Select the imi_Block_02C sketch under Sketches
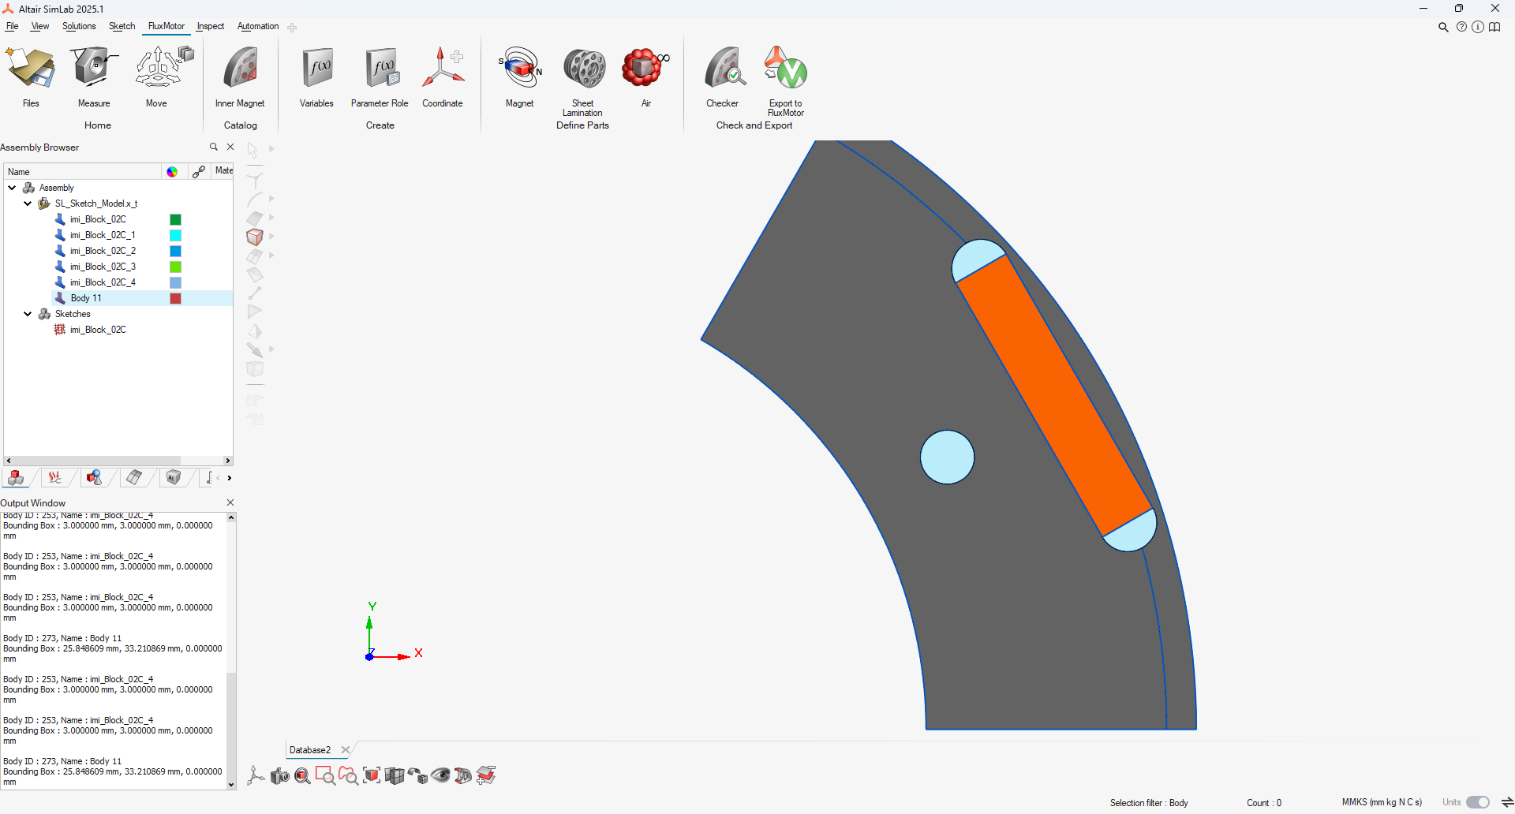This screenshot has height=814, width=1515. point(98,330)
